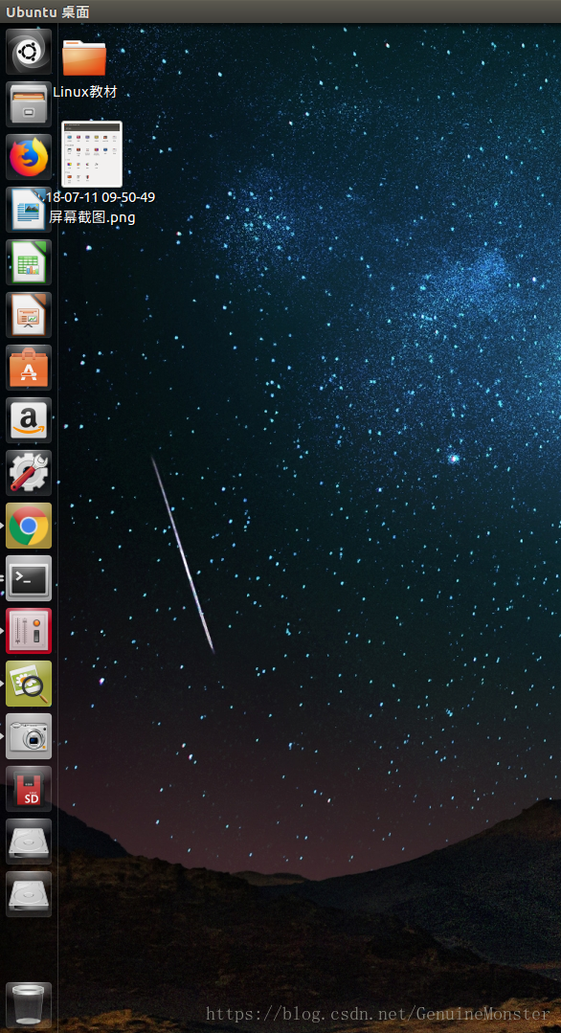Click the Ubuntu 桌面 top panel title

pos(48,11)
